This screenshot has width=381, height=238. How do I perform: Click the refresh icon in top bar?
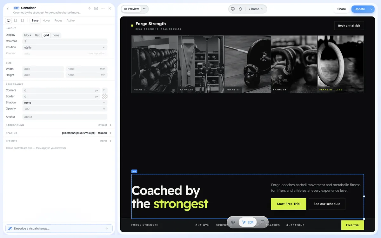pyautogui.click(x=240, y=9)
